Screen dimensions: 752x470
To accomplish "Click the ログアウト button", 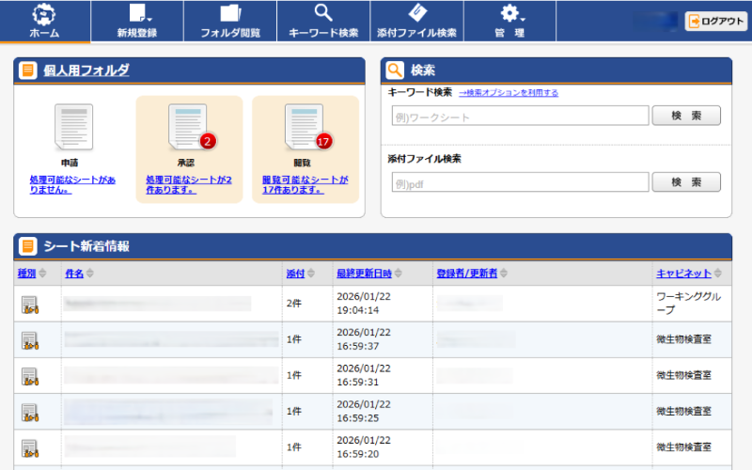I will 716,22.
